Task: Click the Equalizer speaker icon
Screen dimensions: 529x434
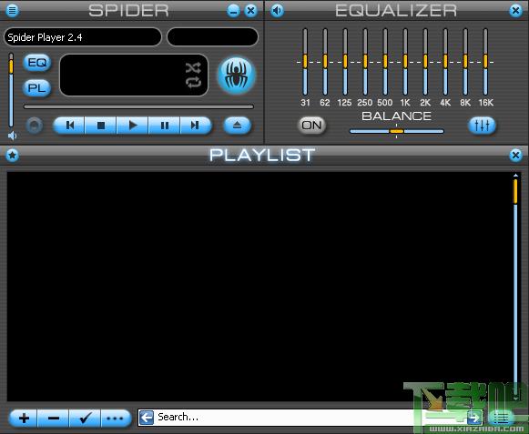Action: (278, 10)
